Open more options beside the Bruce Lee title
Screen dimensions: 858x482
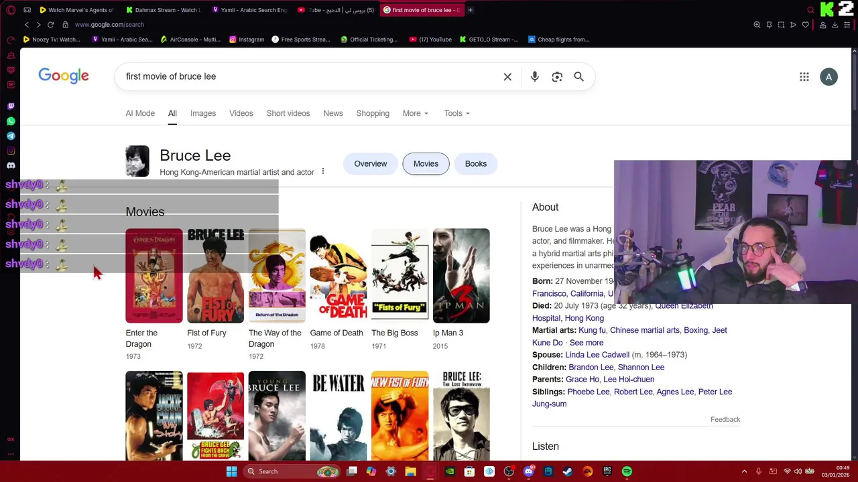(323, 172)
